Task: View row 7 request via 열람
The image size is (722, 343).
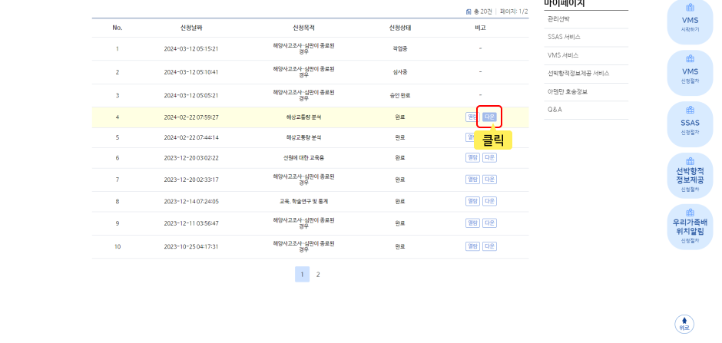Action: click(472, 180)
